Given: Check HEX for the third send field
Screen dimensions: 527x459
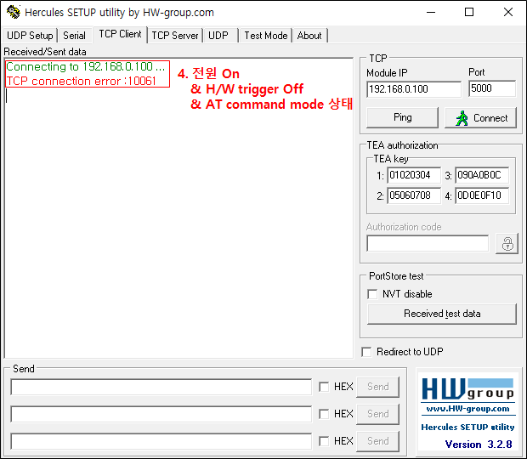Looking at the screenshot, I should tap(324, 441).
